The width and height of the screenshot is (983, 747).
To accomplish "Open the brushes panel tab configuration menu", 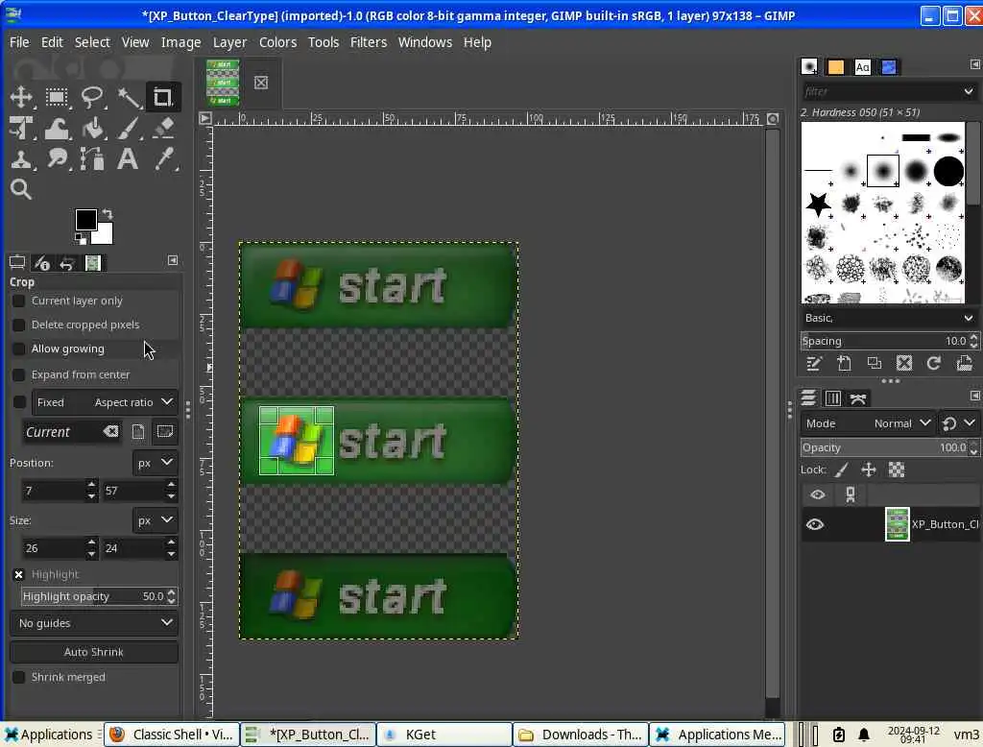I will (x=975, y=64).
